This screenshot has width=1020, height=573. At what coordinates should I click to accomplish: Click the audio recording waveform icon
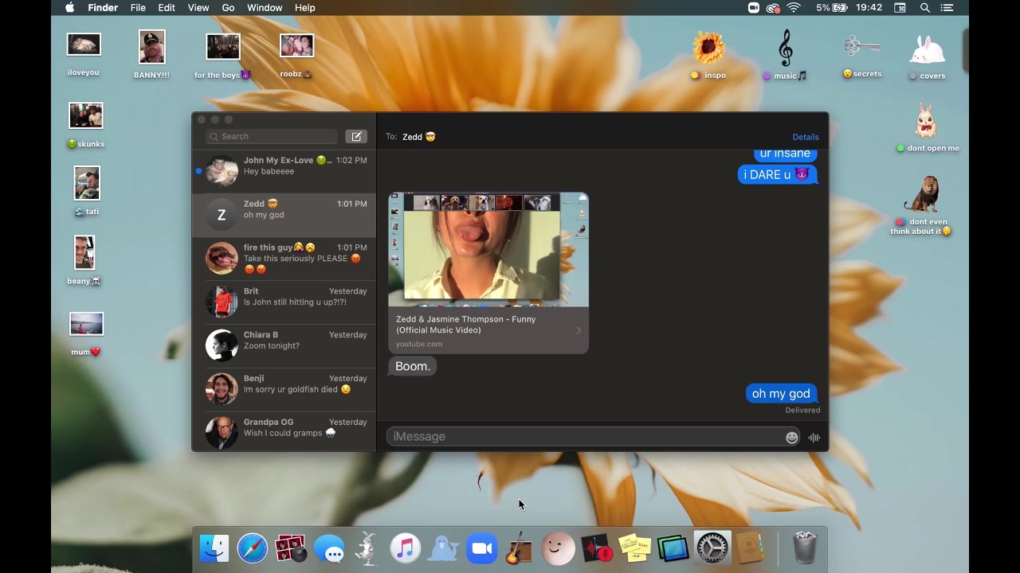coord(814,437)
